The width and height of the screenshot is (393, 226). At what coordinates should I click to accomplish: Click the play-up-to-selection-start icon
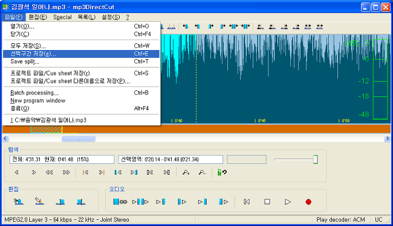[161, 201]
